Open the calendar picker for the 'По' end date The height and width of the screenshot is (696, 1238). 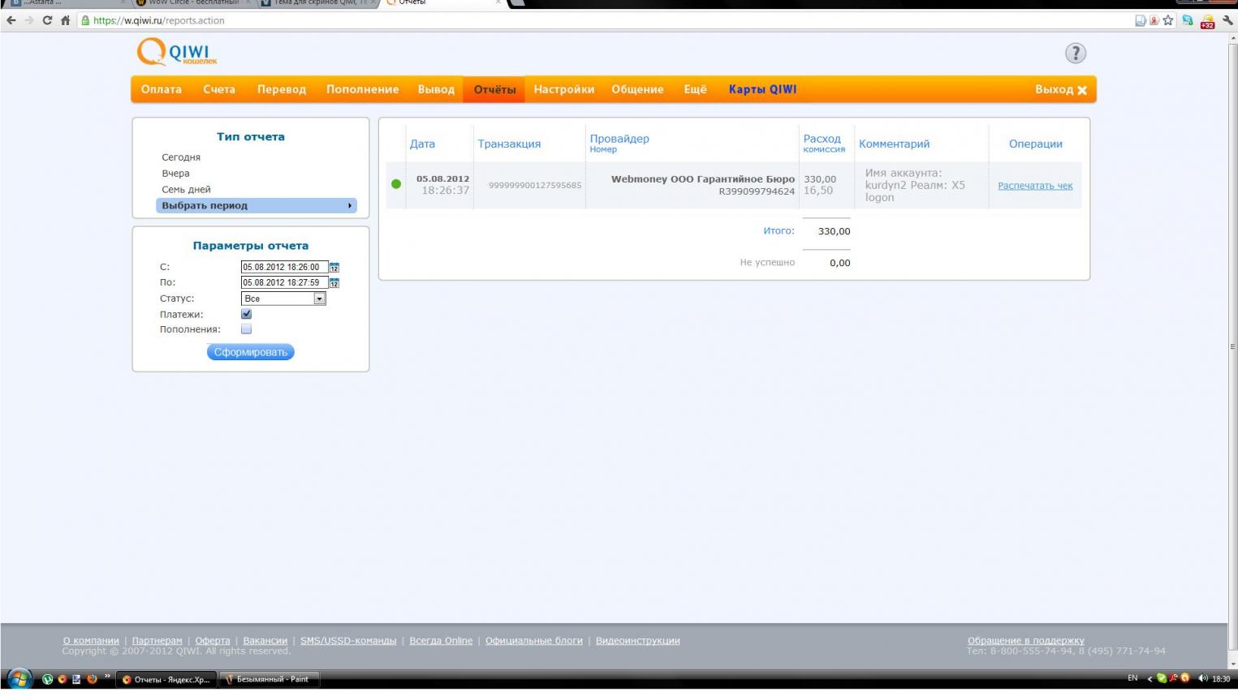pos(334,283)
